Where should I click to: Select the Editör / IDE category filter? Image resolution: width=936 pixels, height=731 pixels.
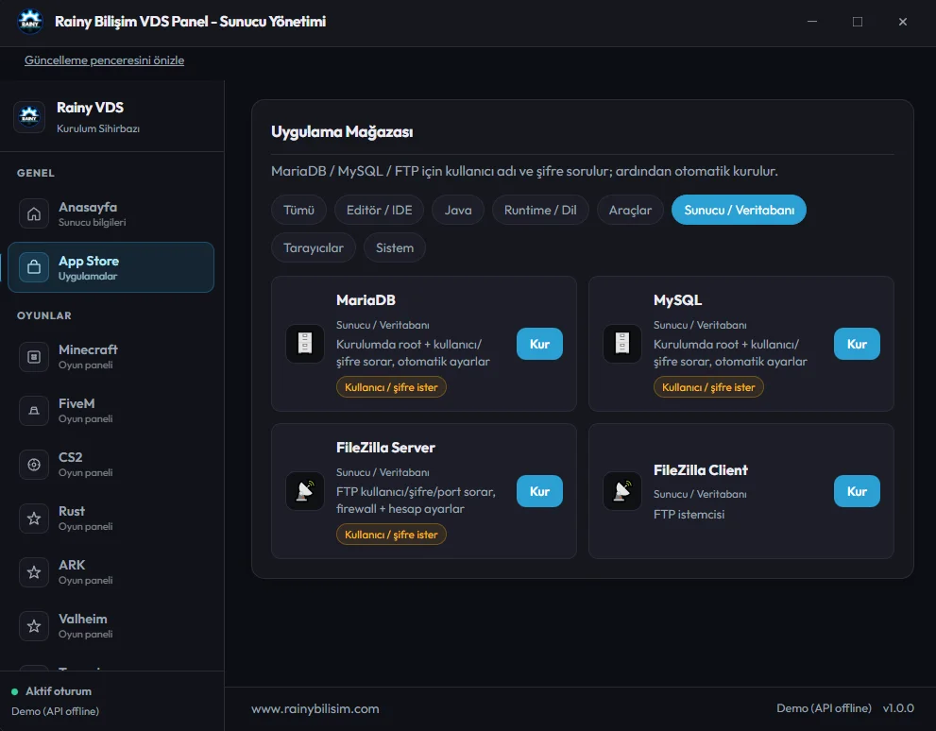tap(379, 210)
